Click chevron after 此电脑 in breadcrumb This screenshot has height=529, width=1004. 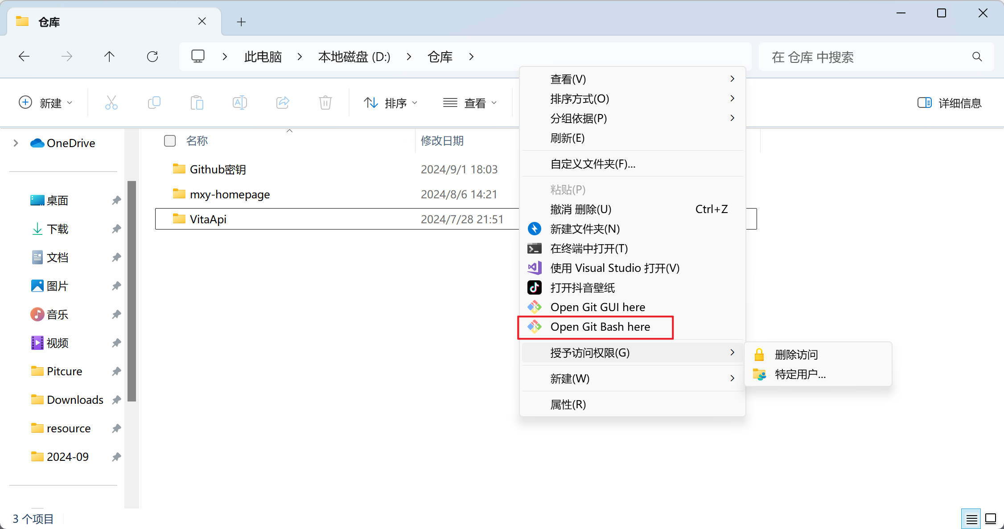pos(300,57)
